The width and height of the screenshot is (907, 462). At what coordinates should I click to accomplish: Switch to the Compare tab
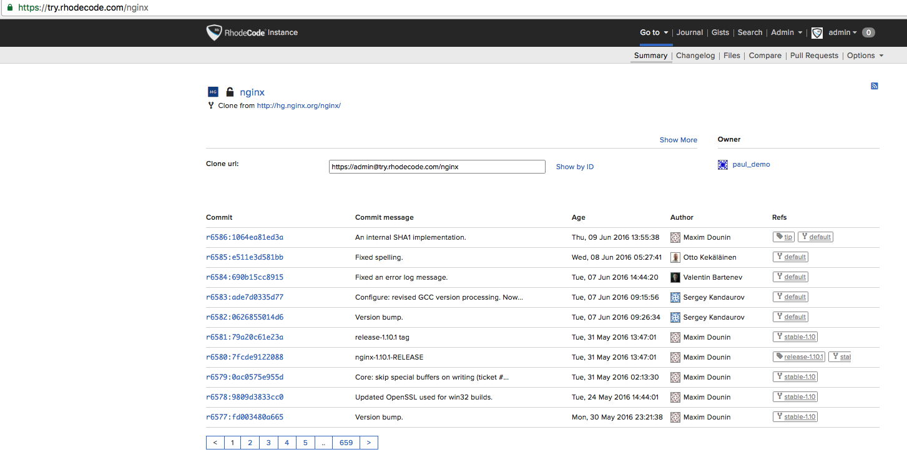(765, 56)
